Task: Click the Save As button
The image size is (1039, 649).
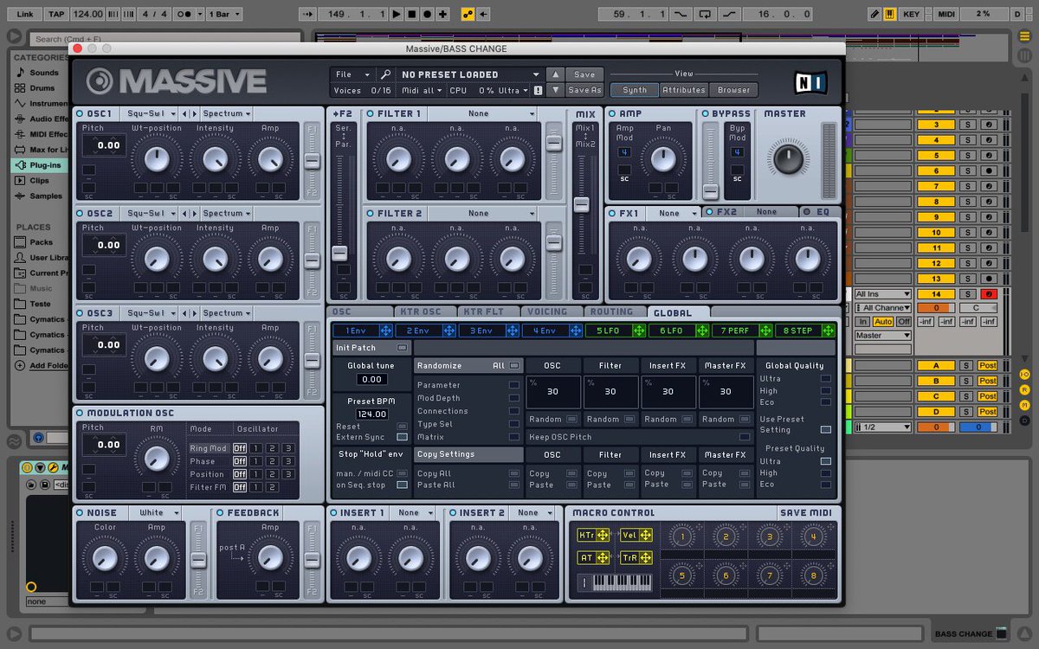Action: (584, 90)
